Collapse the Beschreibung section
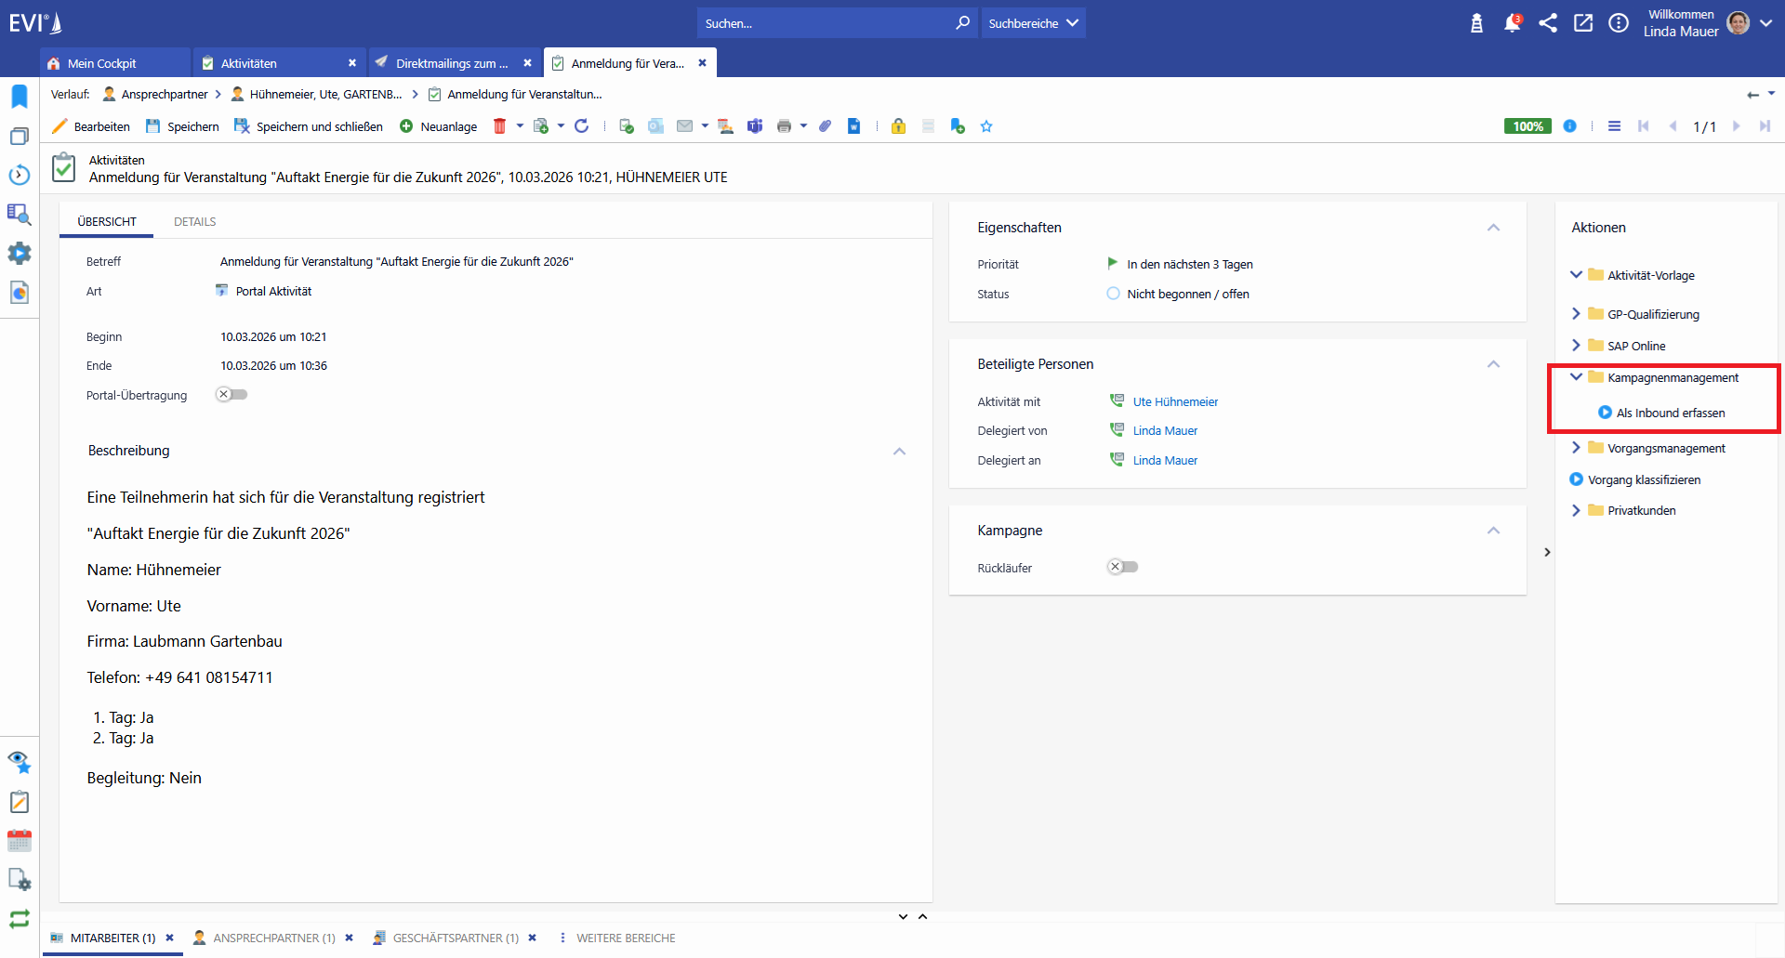 tap(899, 452)
